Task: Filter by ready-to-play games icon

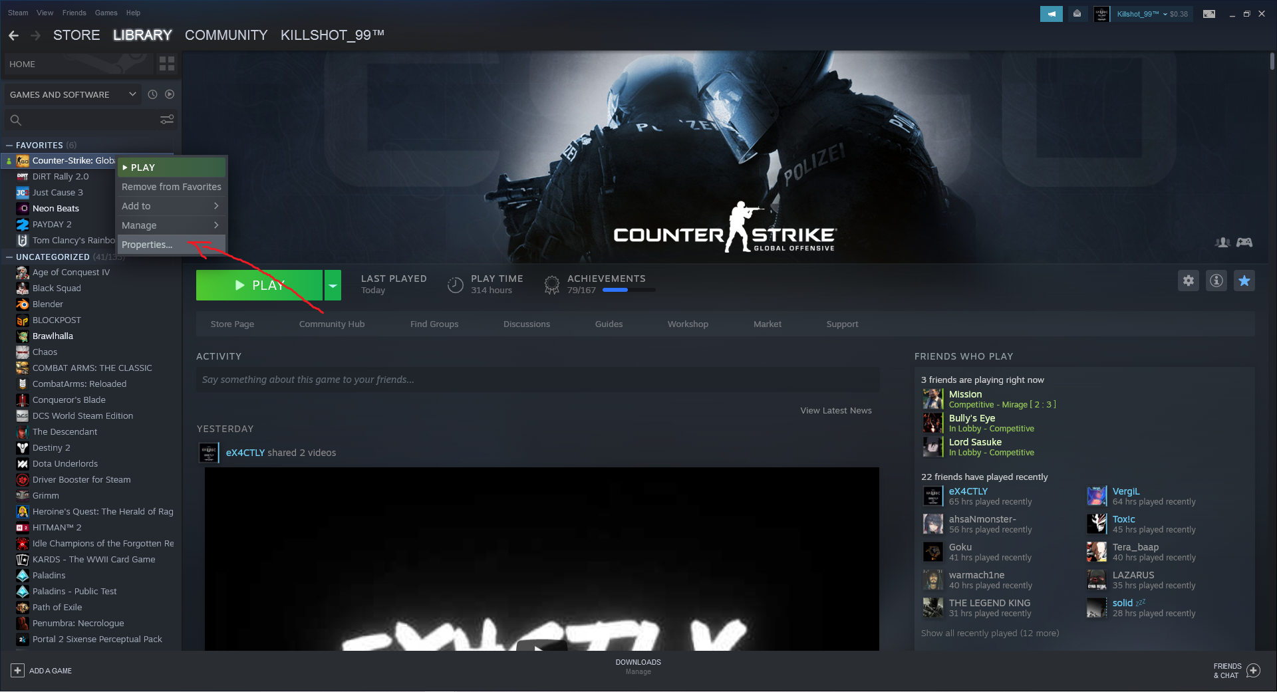Action: tap(170, 94)
